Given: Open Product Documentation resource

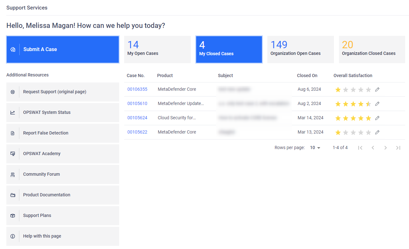Looking at the screenshot, I should (x=63, y=195).
